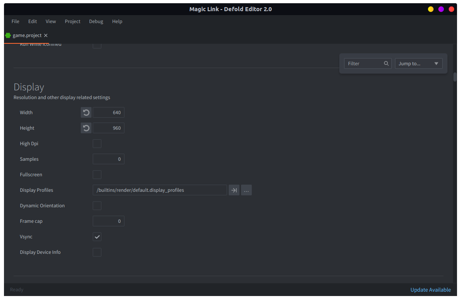The image size is (461, 300).
Task: Click the search magnifier in Filter box
Action: pyautogui.click(x=386, y=64)
